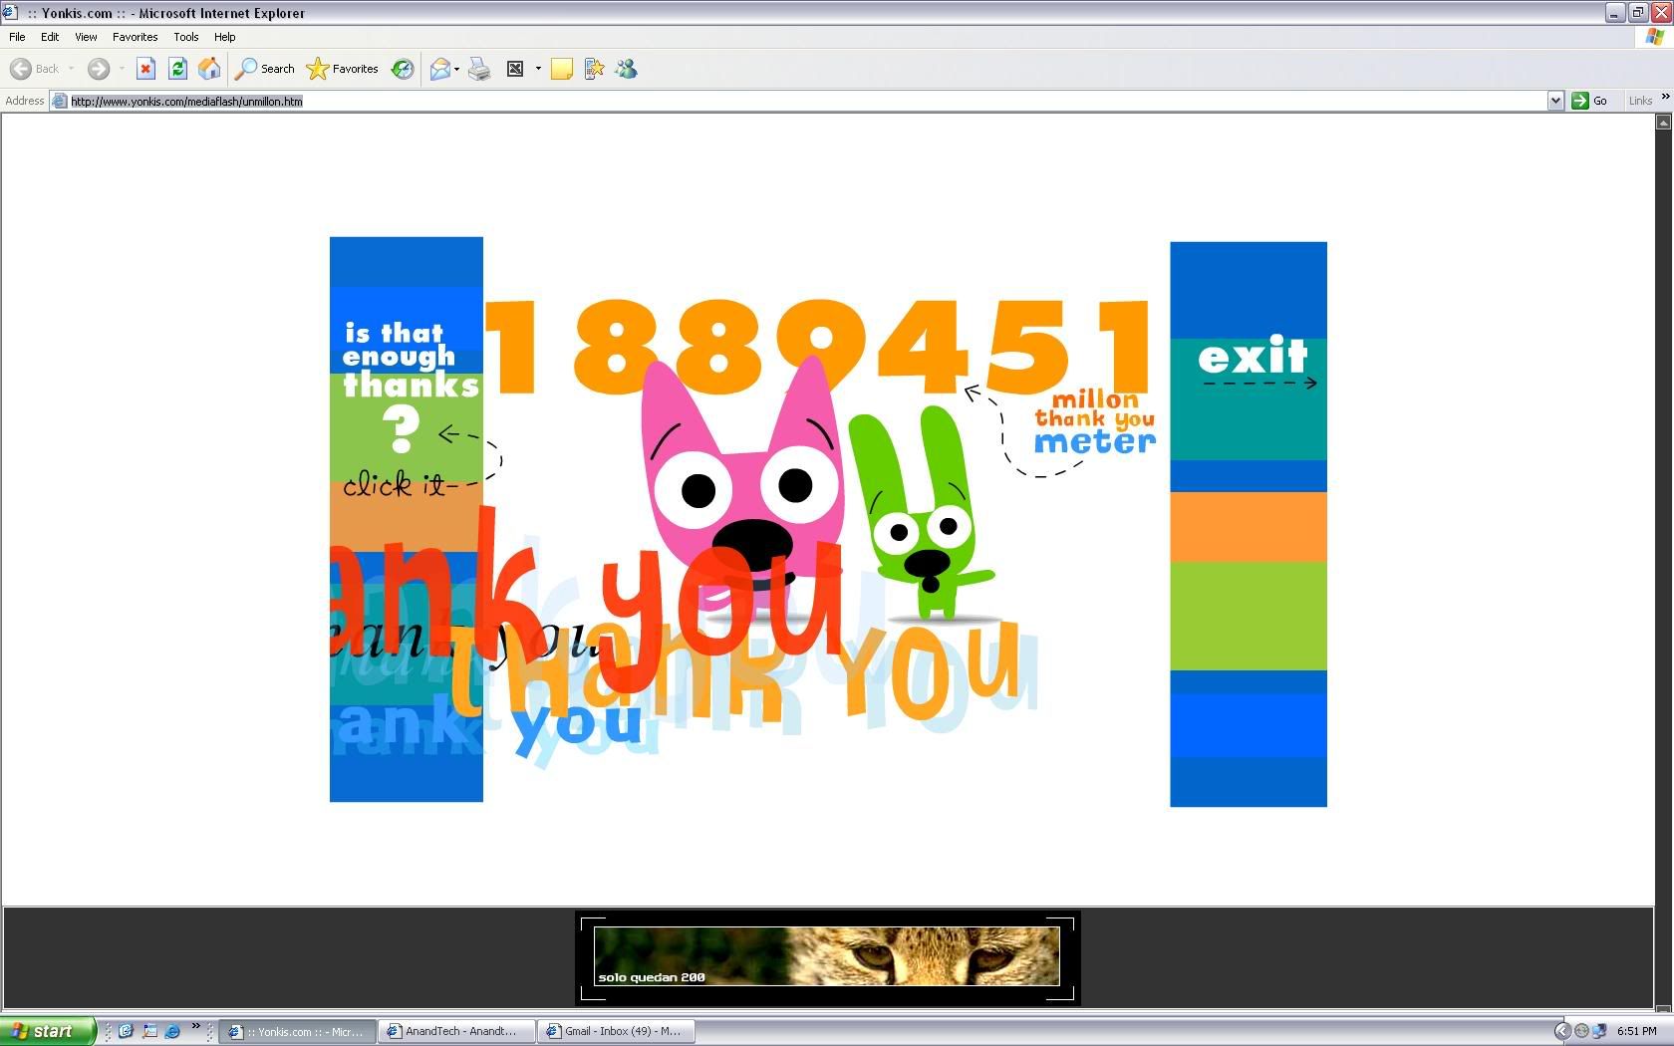Open the Tools menu

pos(186,37)
